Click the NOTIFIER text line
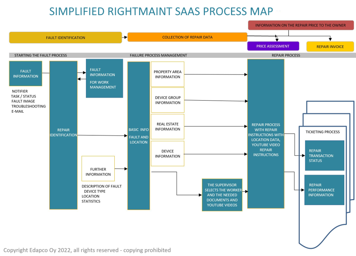This screenshot has height=256, width=356. tap(20, 91)
